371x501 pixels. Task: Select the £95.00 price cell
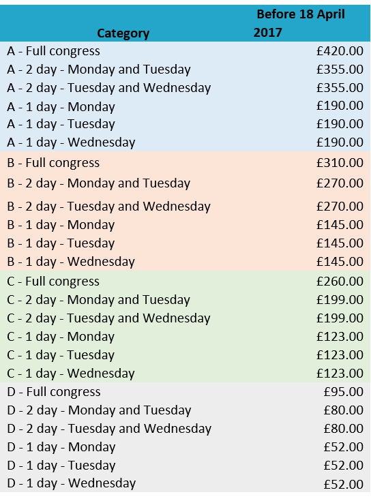(x=343, y=392)
